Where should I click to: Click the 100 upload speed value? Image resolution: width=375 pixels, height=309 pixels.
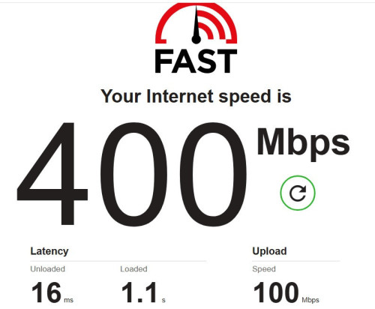tap(276, 292)
